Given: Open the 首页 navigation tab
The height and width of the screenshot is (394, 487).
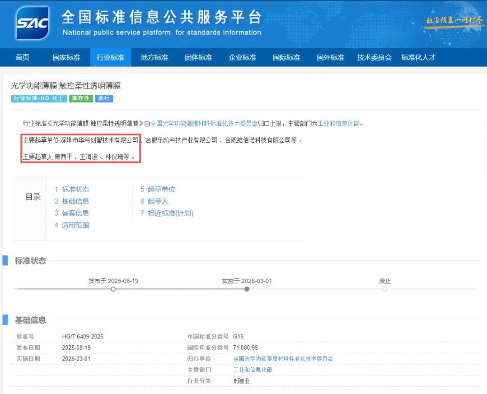Looking at the screenshot, I should pyautogui.click(x=23, y=57).
